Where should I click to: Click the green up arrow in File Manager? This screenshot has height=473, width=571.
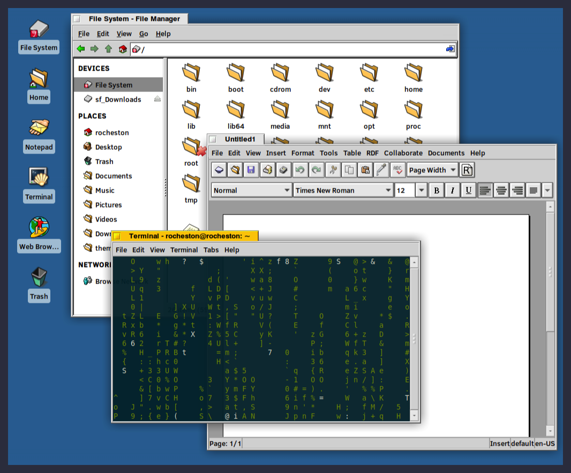[109, 49]
